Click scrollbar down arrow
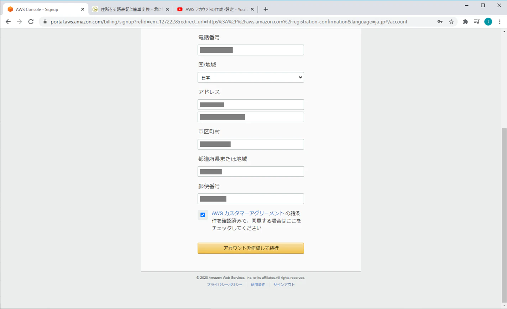 coord(504,305)
